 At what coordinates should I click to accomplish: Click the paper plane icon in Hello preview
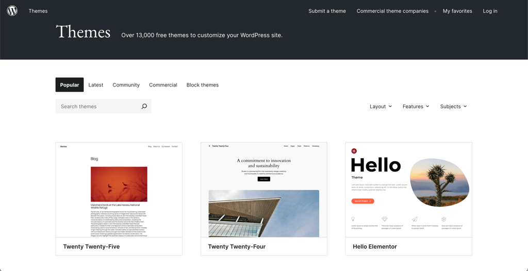pos(415,219)
